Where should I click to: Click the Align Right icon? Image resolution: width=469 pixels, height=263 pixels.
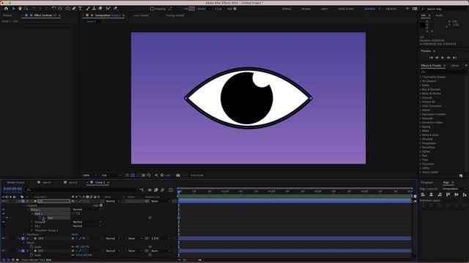point(440,195)
